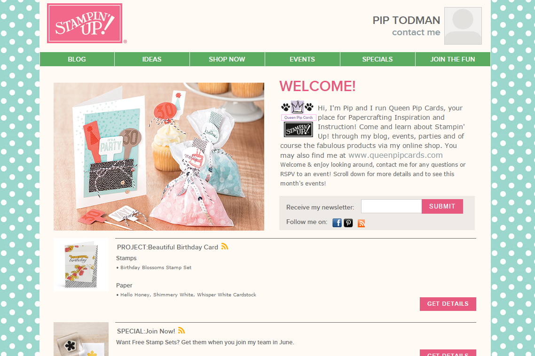Click the orange RSS follow icon
Image resolution: width=535 pixels, height=356 pixels.
(362, 224)
